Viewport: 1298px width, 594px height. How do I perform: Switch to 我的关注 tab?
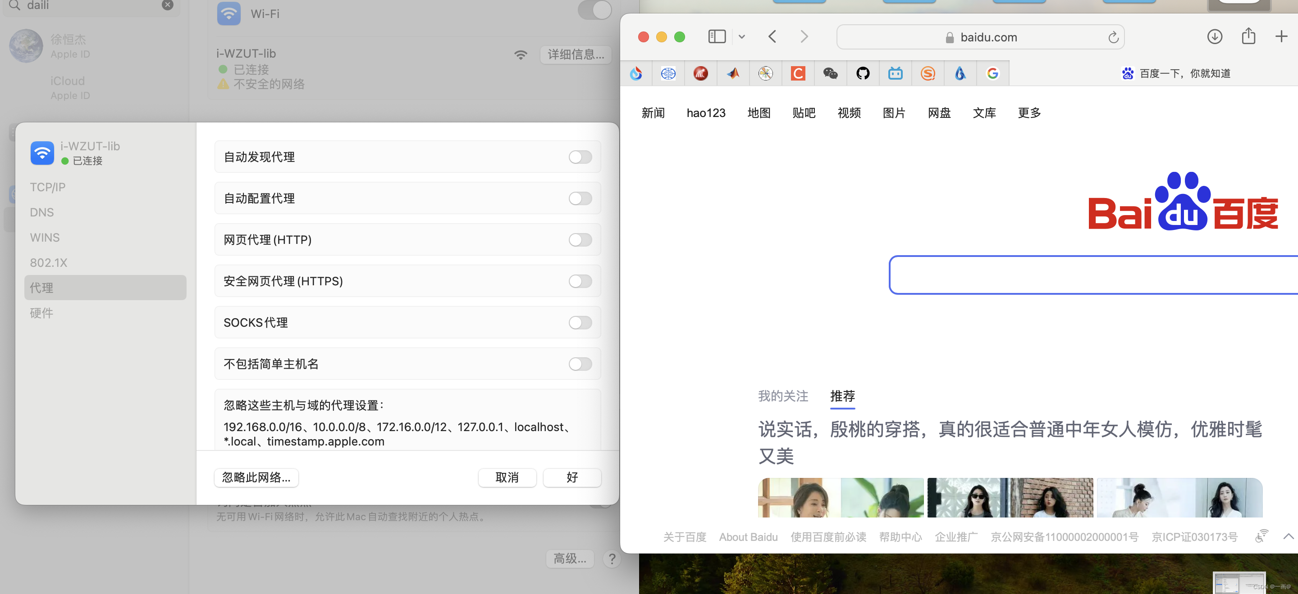pos(782,396)
